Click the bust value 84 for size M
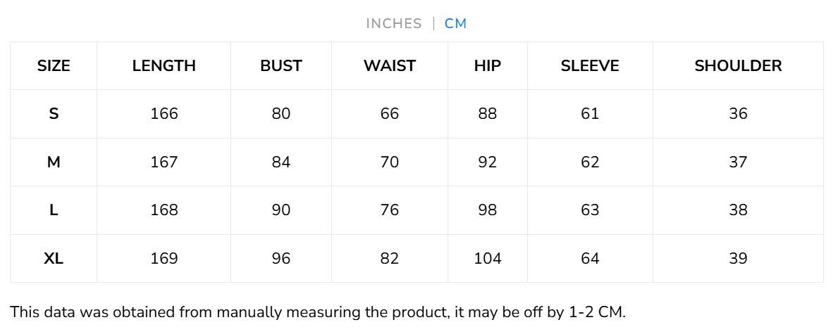Screen dimensions: 831x327 pos(281,162)
